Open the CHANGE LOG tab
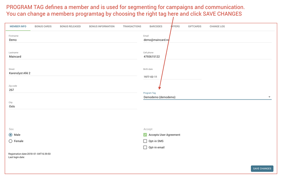Viewport: 281px width, 178px height. point(217,26)
